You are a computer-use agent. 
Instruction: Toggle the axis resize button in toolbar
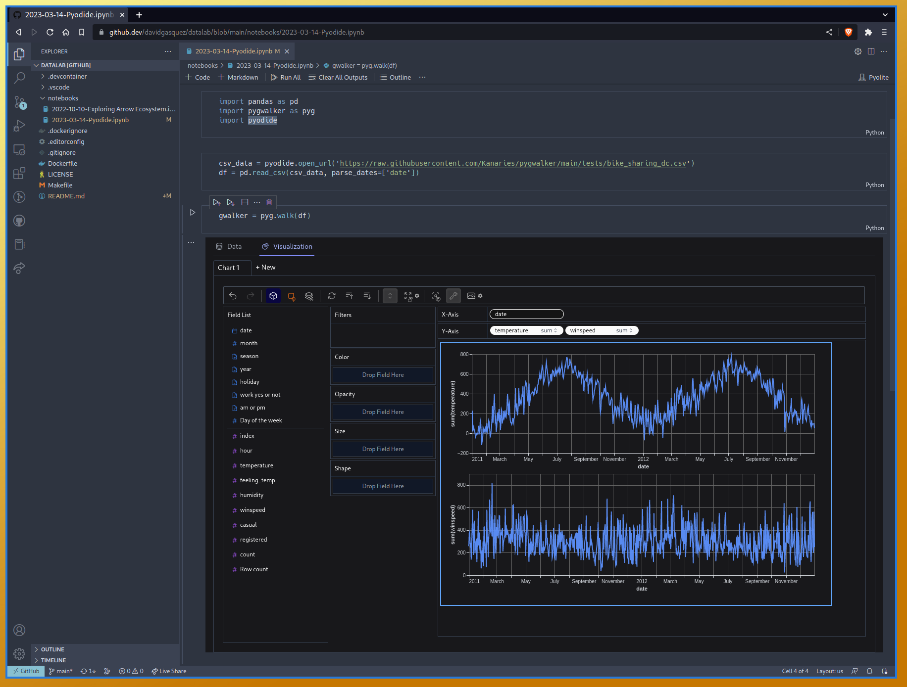click(x=390, y=296)
